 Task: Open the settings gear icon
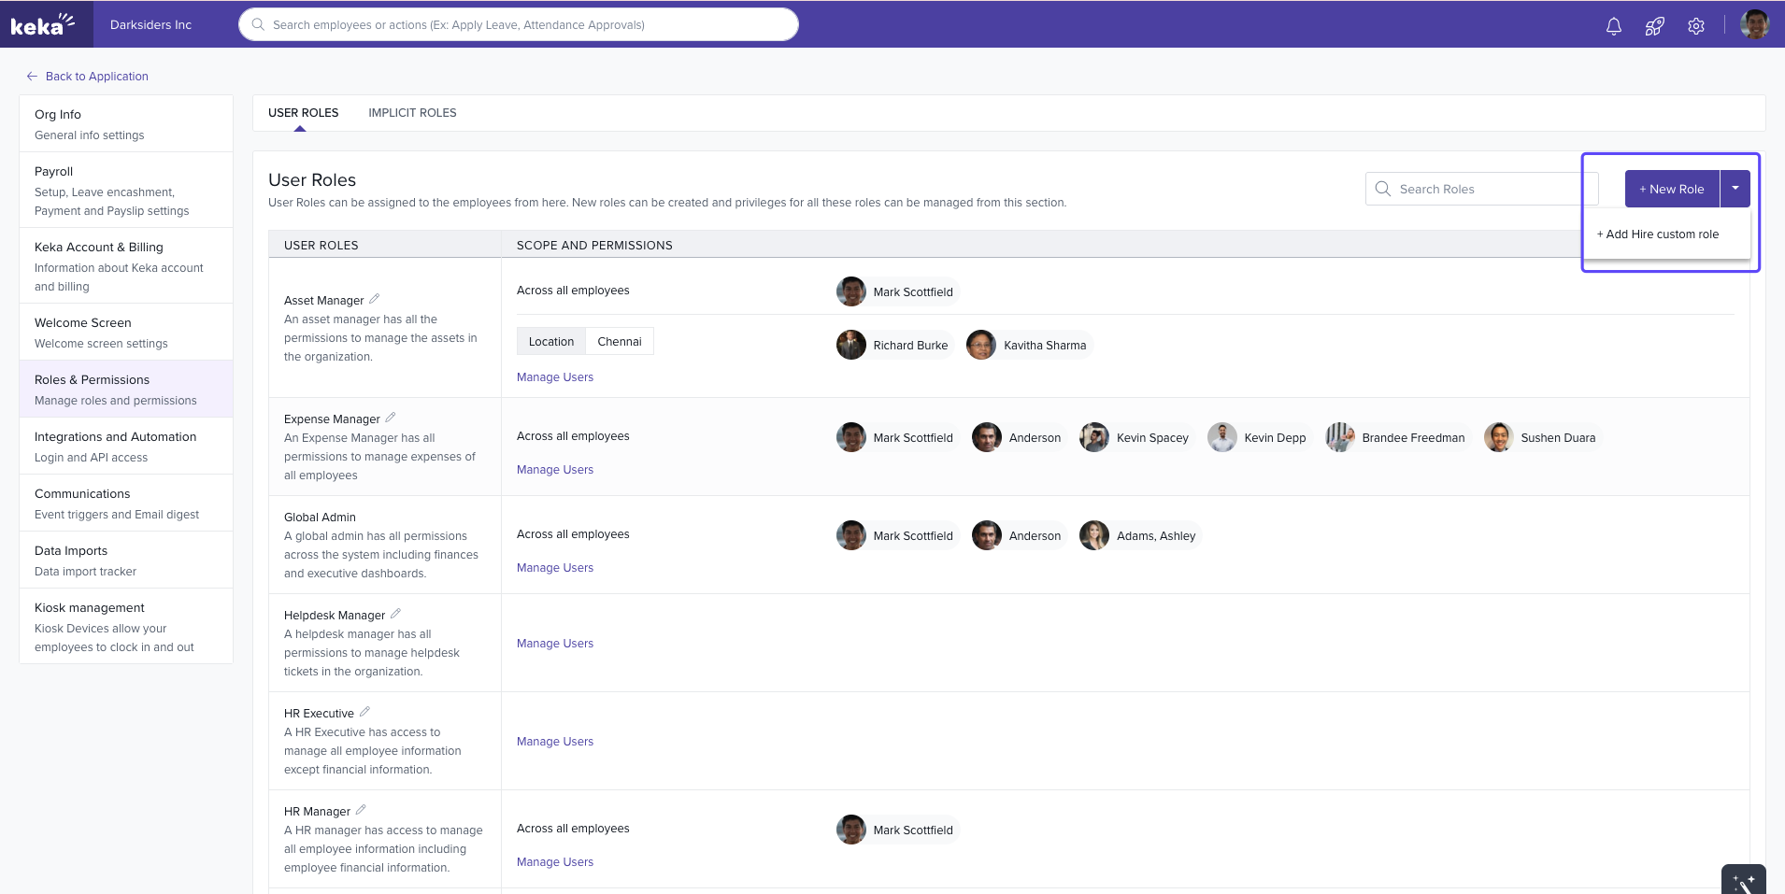coord(1696,26)
